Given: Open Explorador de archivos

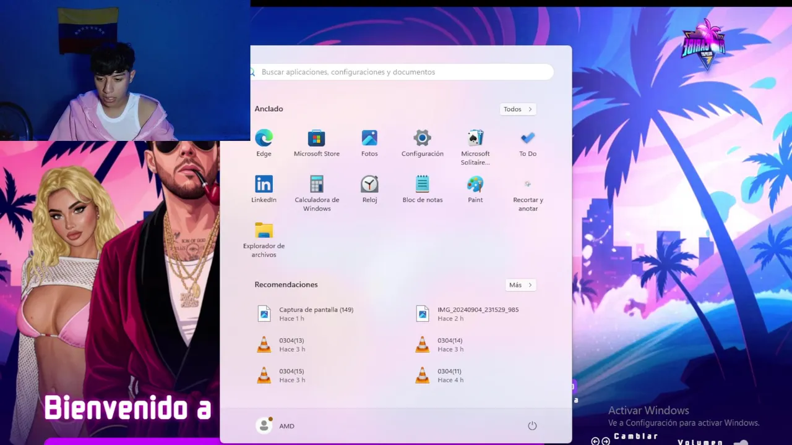Looking at the screenshot, I should click(264, 240).
